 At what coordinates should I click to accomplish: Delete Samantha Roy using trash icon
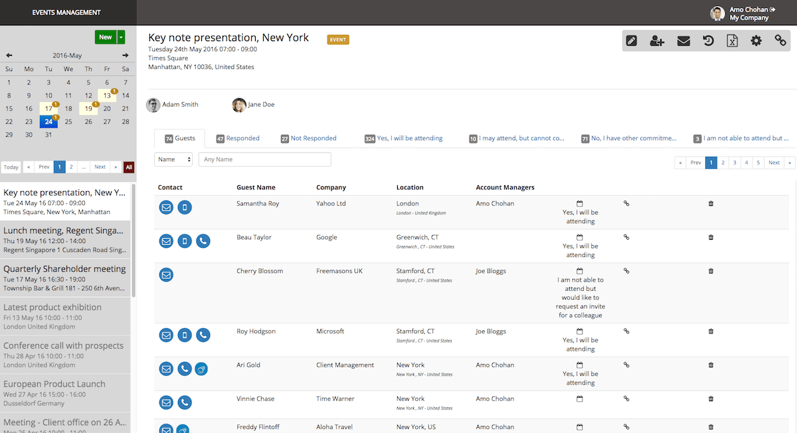point(711,203)
